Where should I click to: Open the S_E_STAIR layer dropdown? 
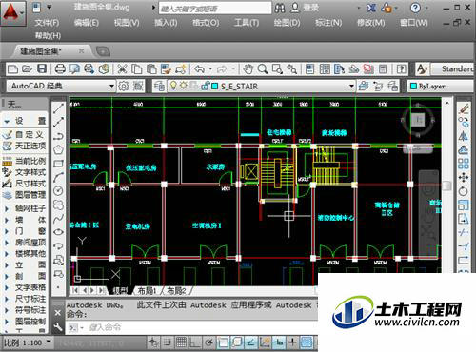(351, 86)
